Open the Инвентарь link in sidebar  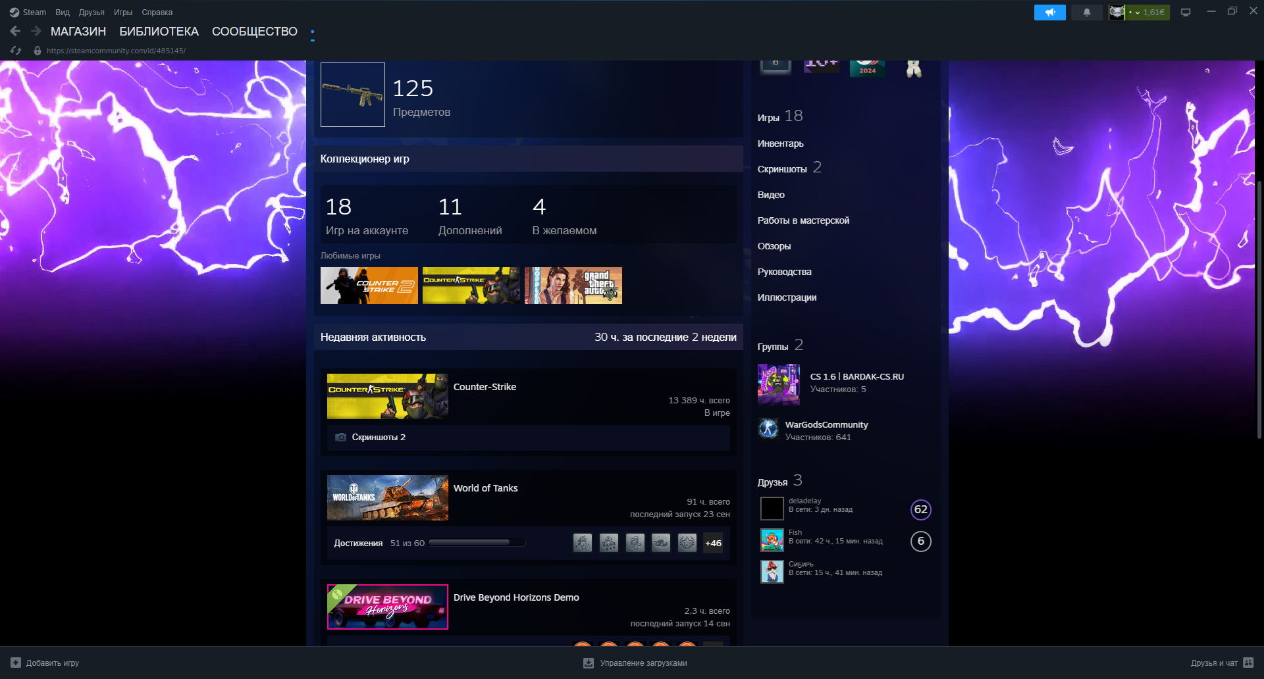(780, 143)
